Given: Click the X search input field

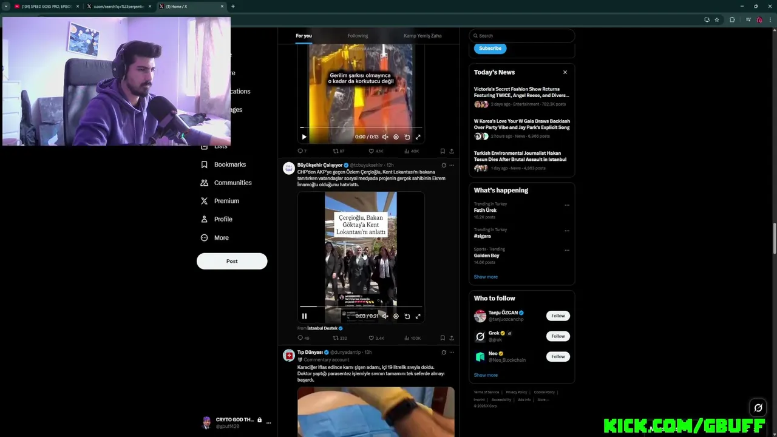Looking at the screenshot, I should (521, 35).
